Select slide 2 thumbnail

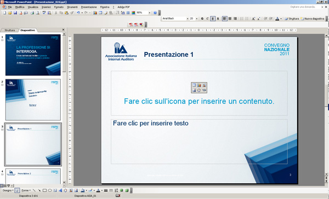(x=33, y=99)
